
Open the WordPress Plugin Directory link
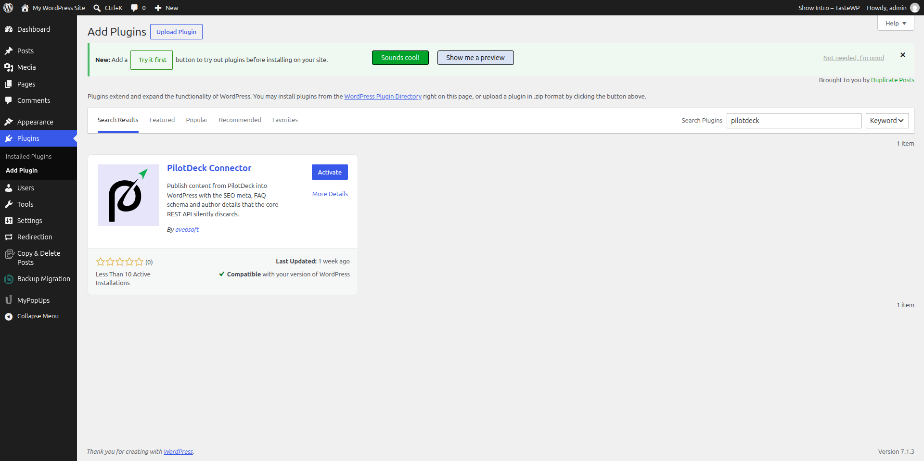(x=383, y=97)
